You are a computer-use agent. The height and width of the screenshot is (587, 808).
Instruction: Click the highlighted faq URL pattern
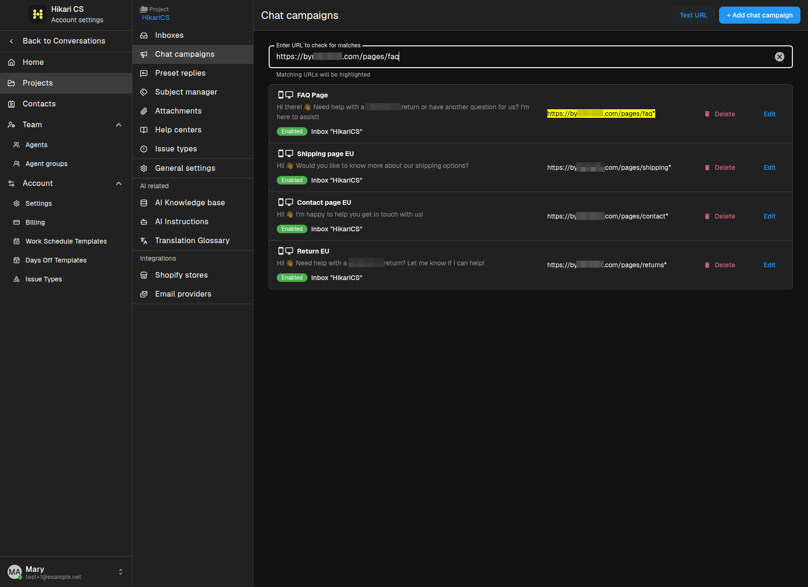click(601, 114)
